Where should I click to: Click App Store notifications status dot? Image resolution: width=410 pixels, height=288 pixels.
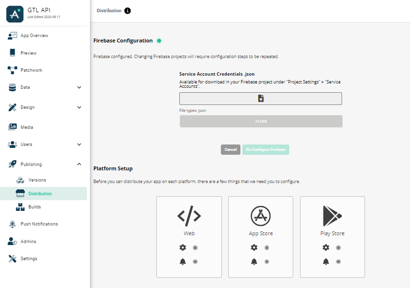267,262
